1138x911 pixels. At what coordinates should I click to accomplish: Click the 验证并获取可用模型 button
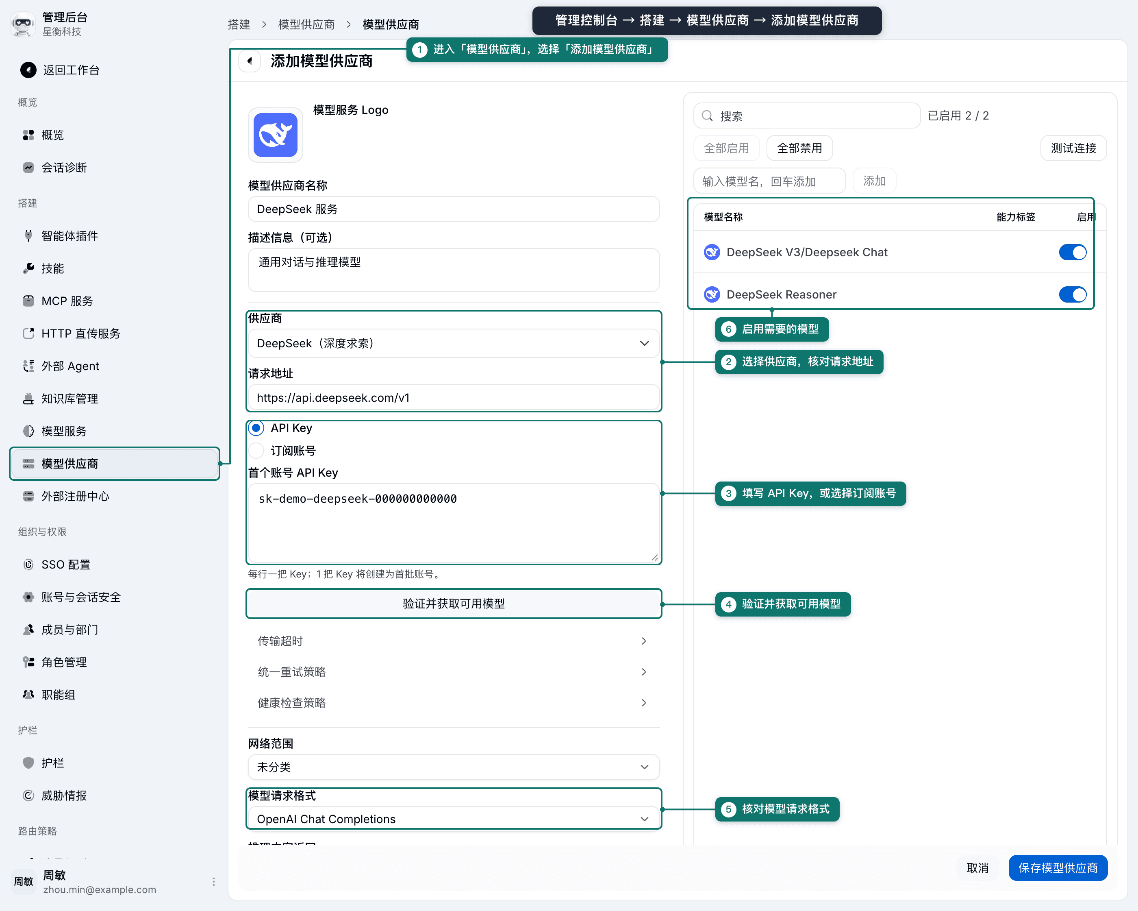click(454, 604)
